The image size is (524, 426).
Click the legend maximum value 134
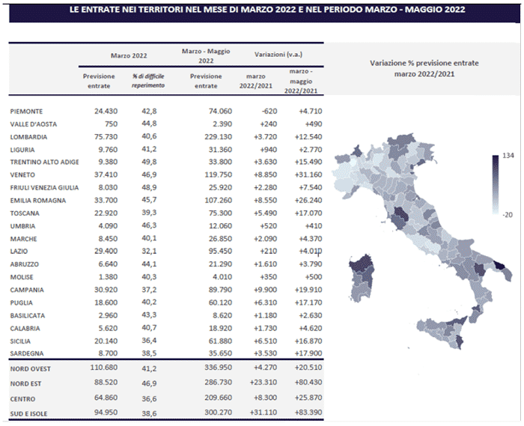coord(508,156)
